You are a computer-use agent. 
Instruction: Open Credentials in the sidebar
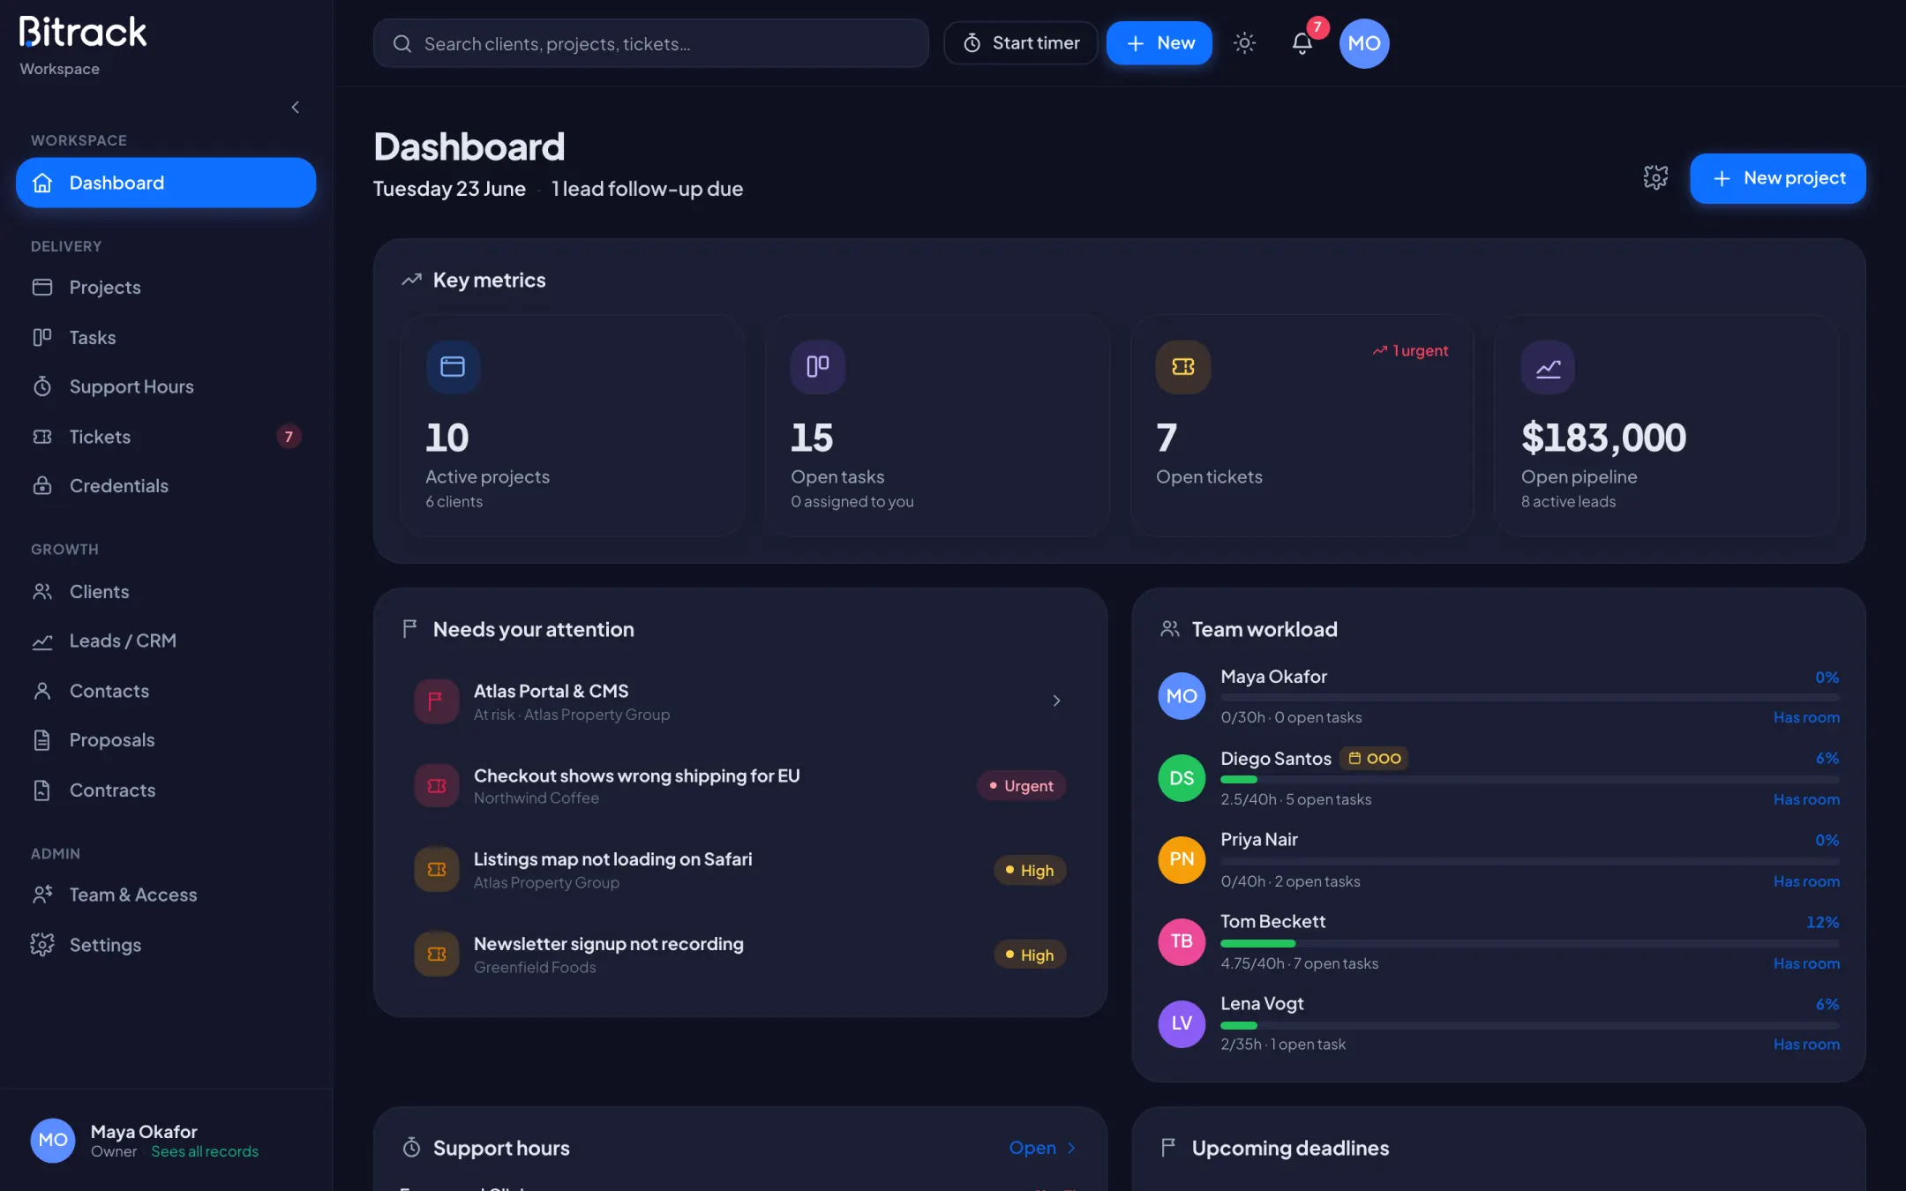tap(166, 486)
